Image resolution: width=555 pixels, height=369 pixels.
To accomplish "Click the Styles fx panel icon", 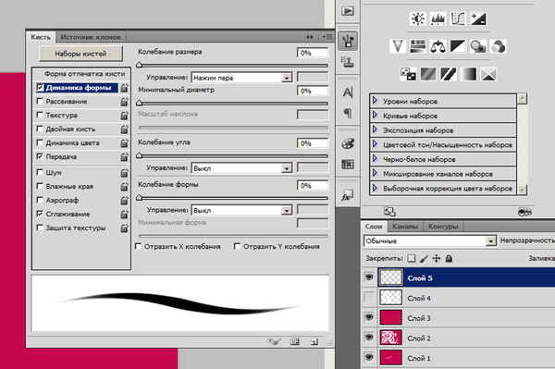I will pyautogui.click(x=347, y=195).
